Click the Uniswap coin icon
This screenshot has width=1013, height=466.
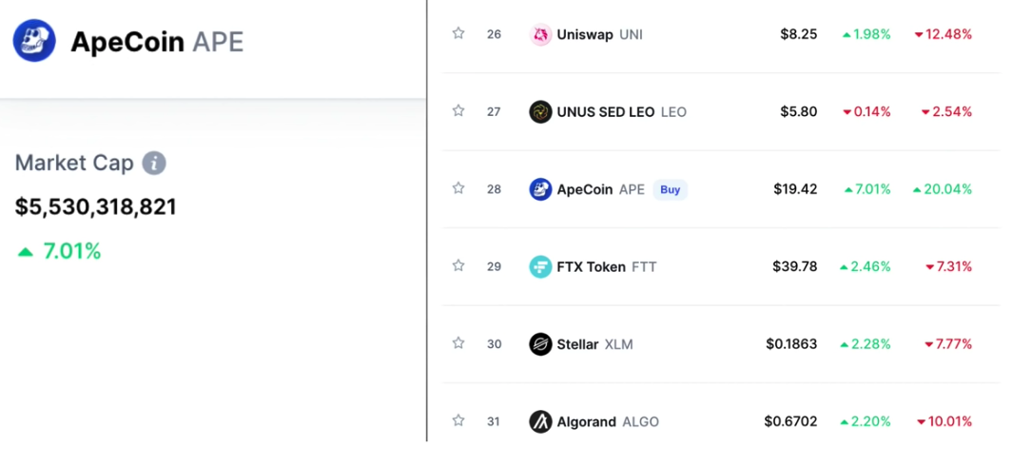[x=540, y=34]
